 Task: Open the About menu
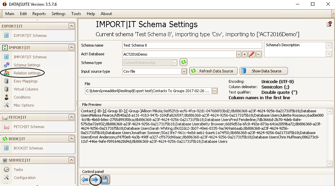pyautogui.click(x=106, y=14)
